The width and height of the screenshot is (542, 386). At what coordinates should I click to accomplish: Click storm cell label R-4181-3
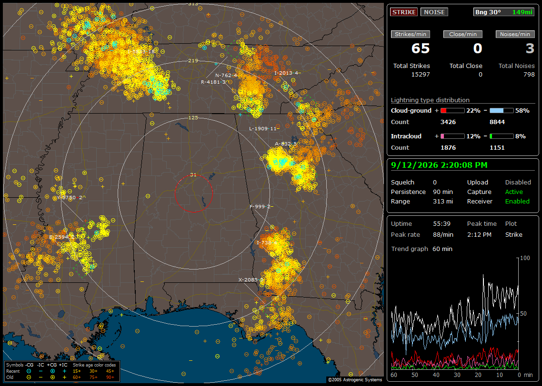coord(213,82)
